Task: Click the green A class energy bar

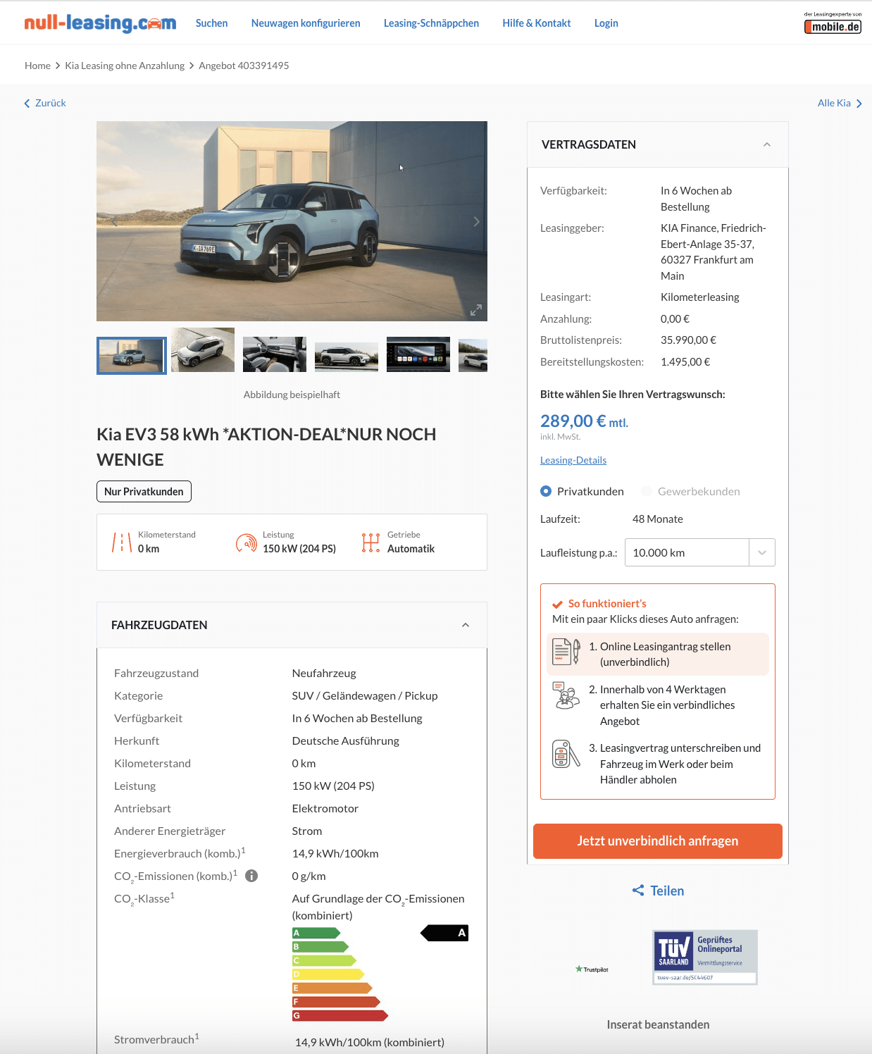Action: point(316,933)
